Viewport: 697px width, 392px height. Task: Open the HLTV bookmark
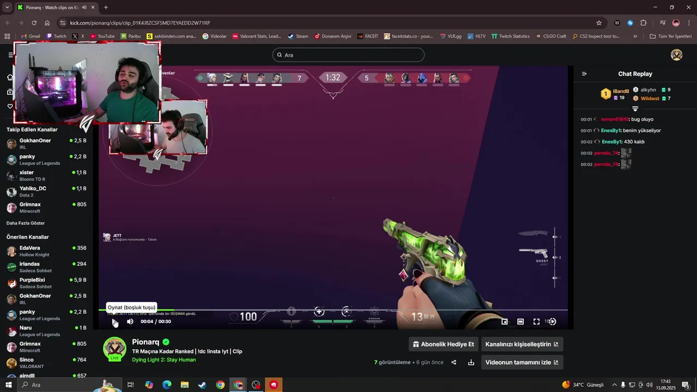(x=476, y=36)
